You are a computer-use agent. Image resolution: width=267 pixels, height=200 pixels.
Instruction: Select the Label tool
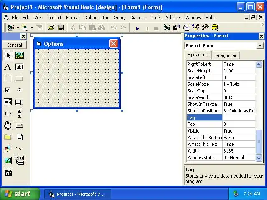[8, 67]
